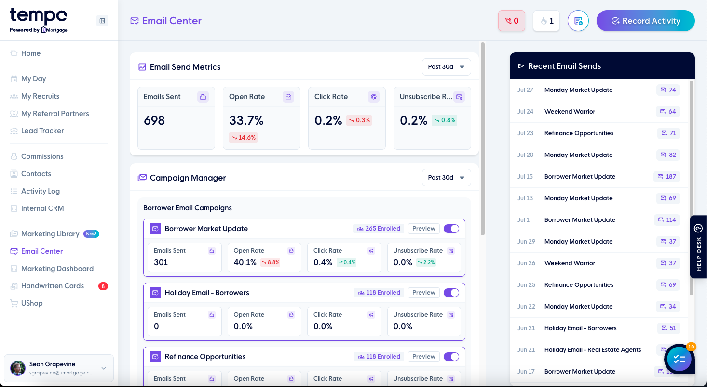Click the Jul 13 Monday Market Update row
Screen dimensions: 707x387
pos(599,198)
